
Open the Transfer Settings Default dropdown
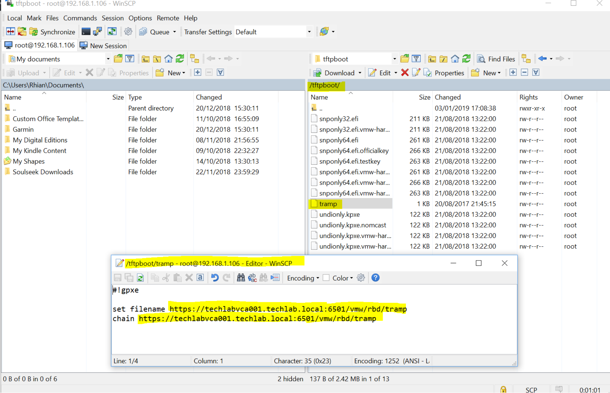click(309, 32)
